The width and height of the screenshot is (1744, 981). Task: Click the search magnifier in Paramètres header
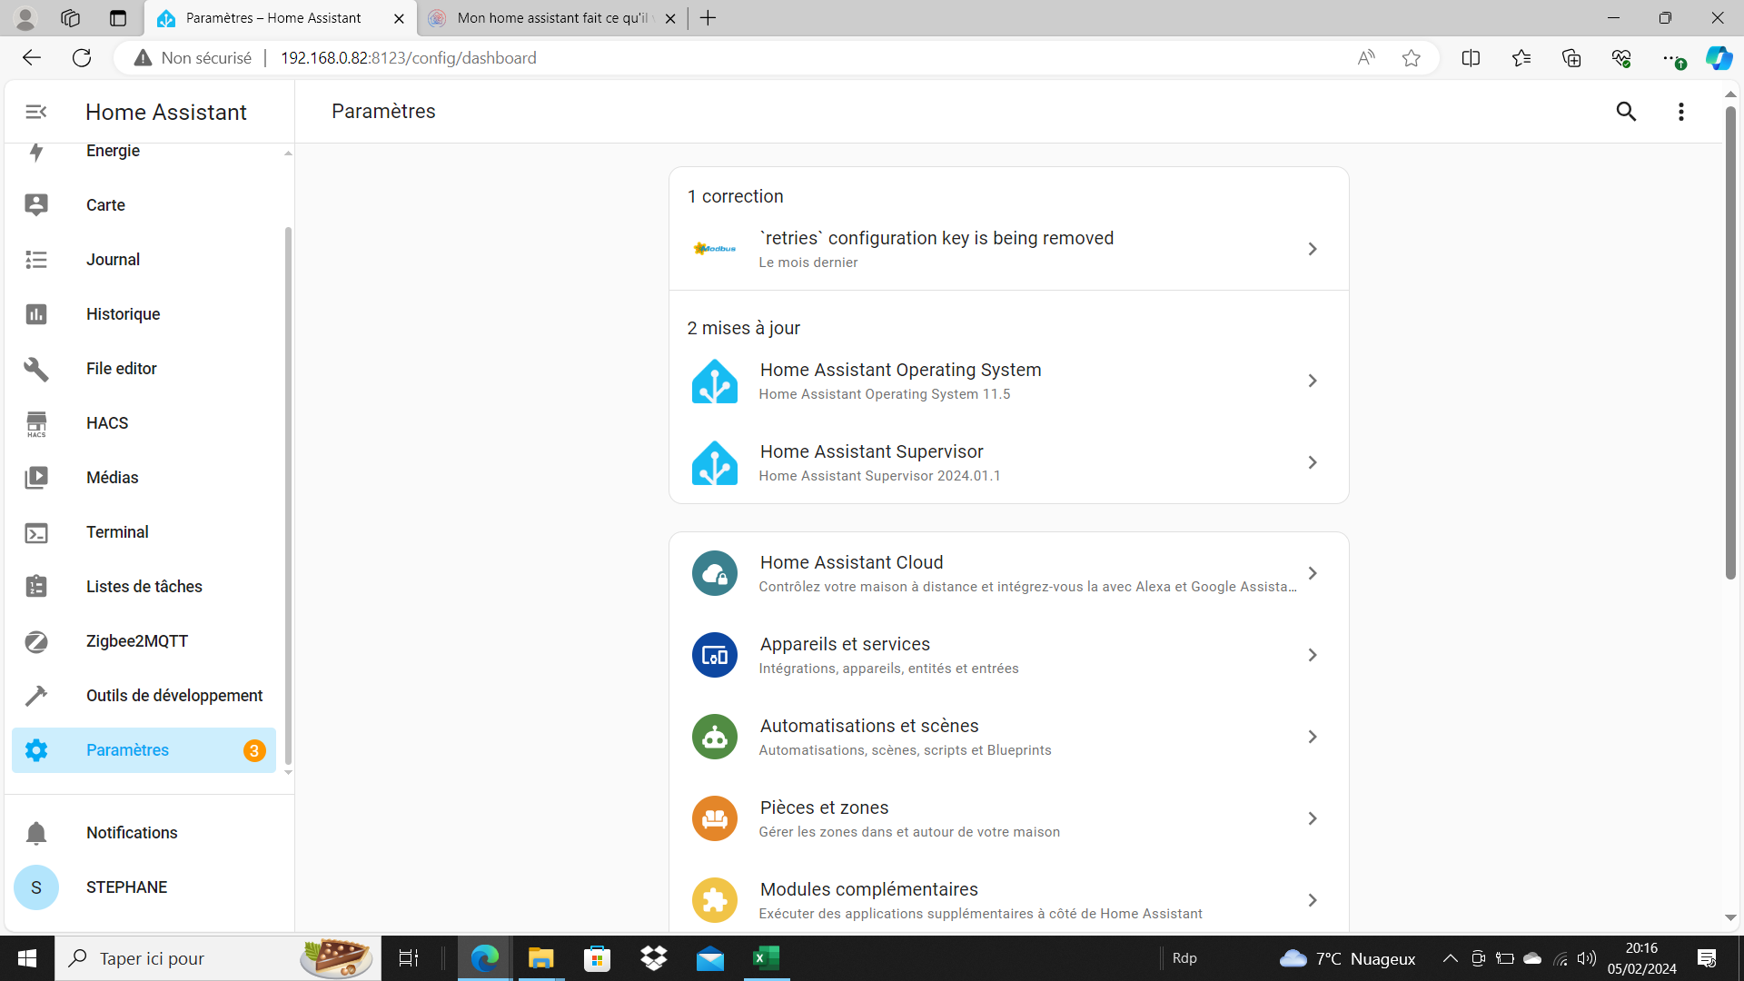tap(1626, 112)
